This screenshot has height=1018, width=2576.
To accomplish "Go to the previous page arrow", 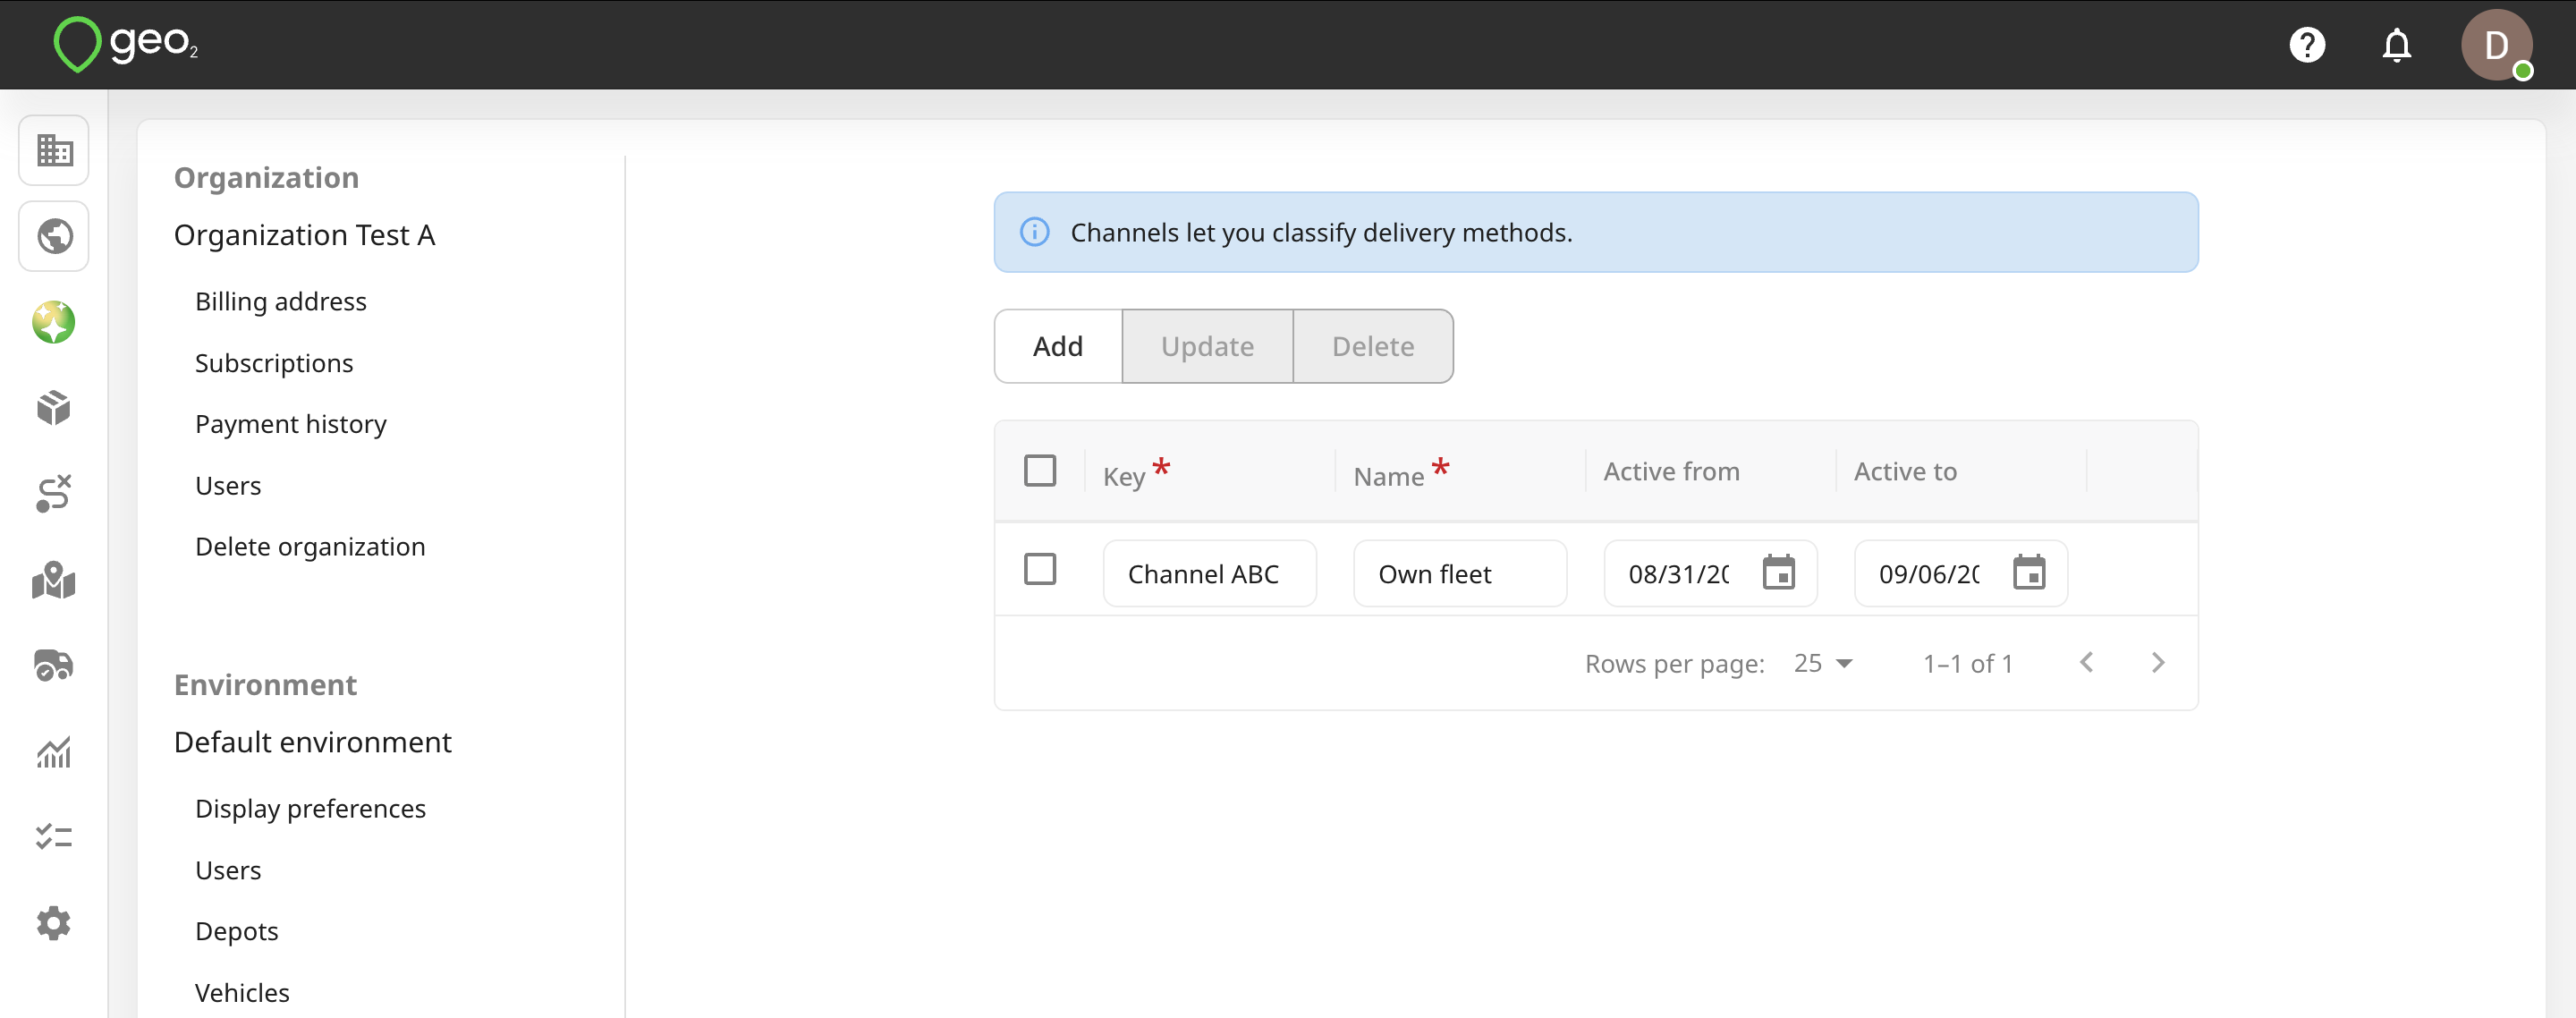I will point(2086,663).
